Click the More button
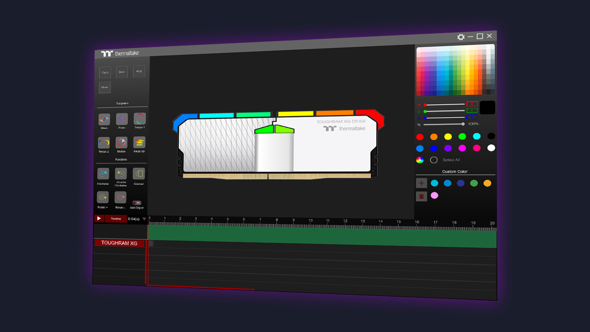 105,87
